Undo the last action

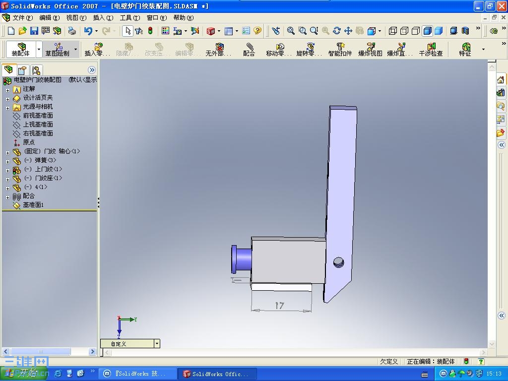point(88,31)
